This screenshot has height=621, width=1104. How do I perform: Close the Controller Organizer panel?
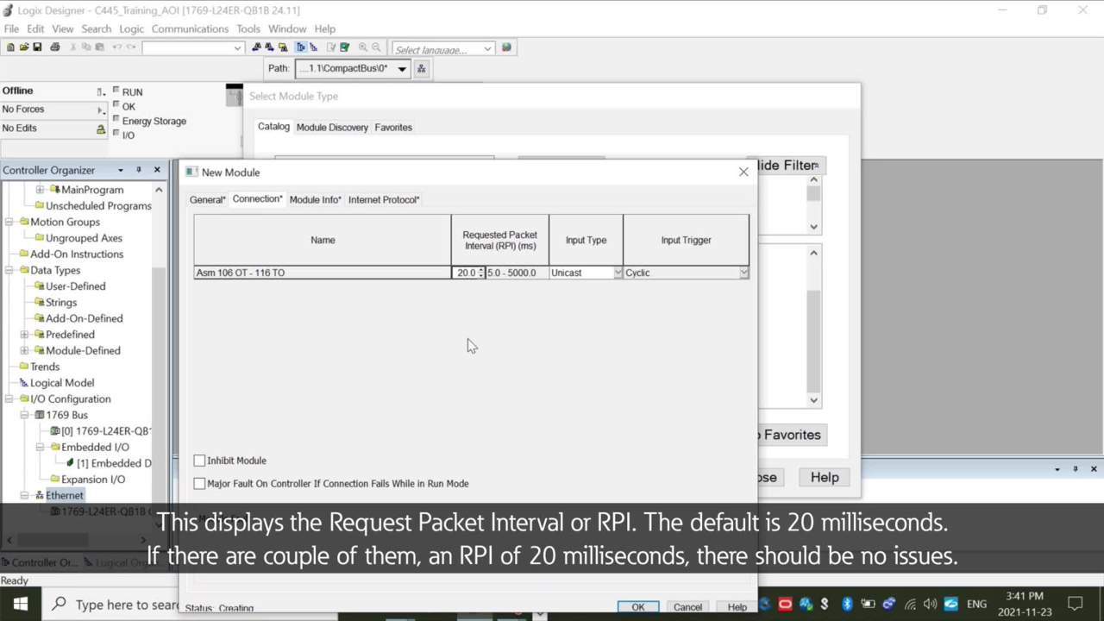[x=157, y=170]
